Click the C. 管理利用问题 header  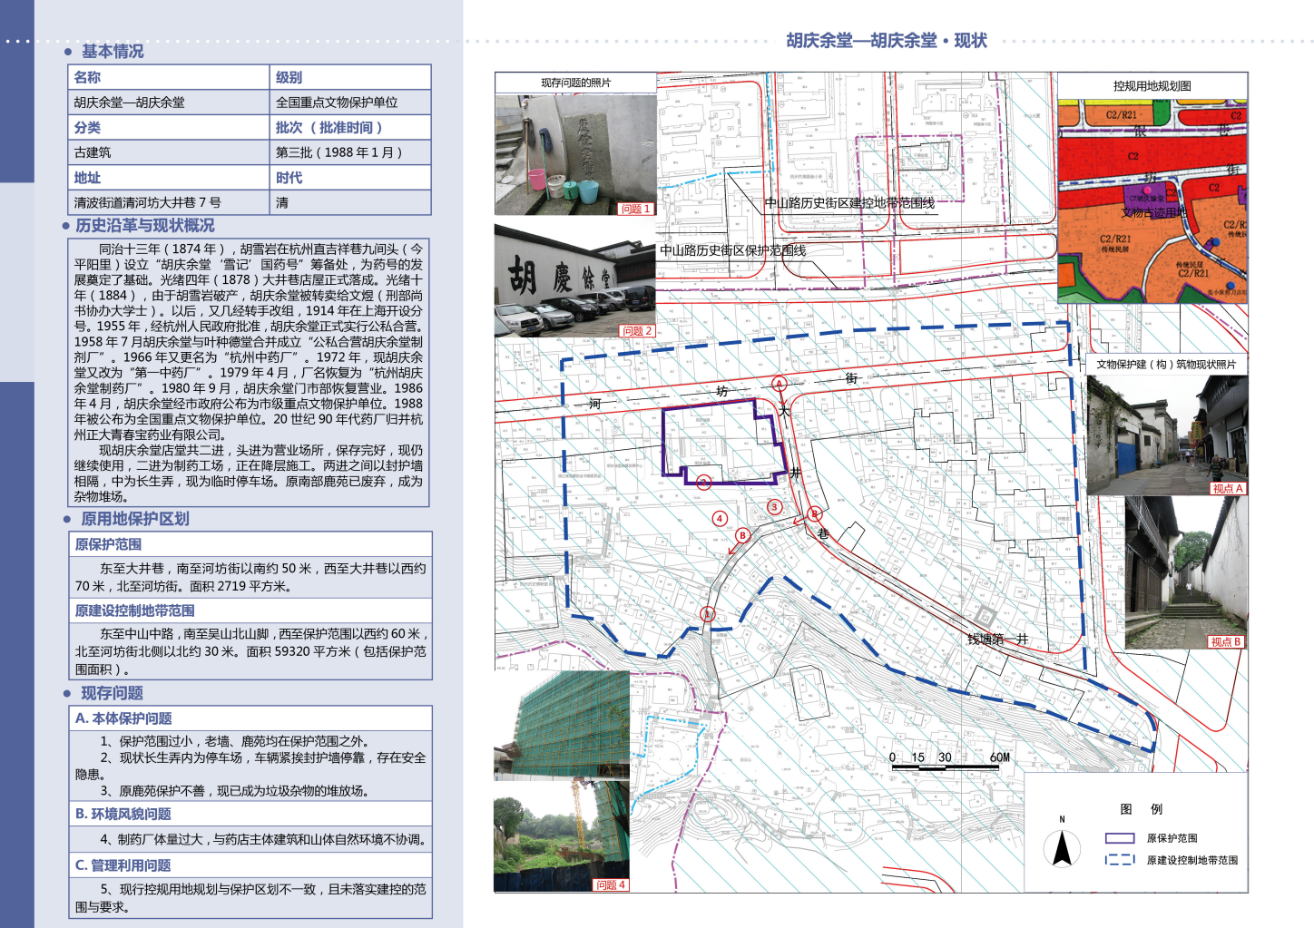250,865
